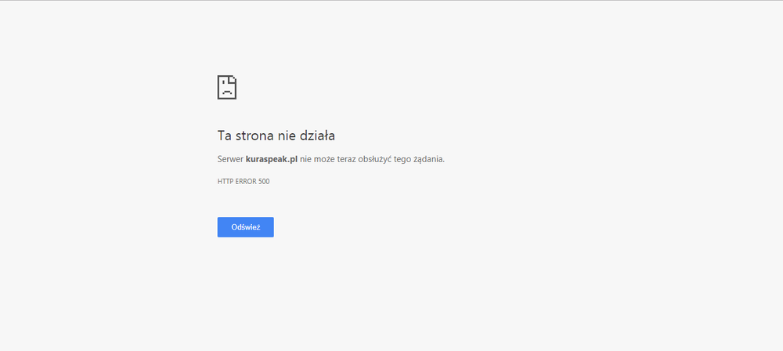This screenshot has height=351, width=783.
Task: Click the folded corner of the page icon
Action: [x=233, y=79]
